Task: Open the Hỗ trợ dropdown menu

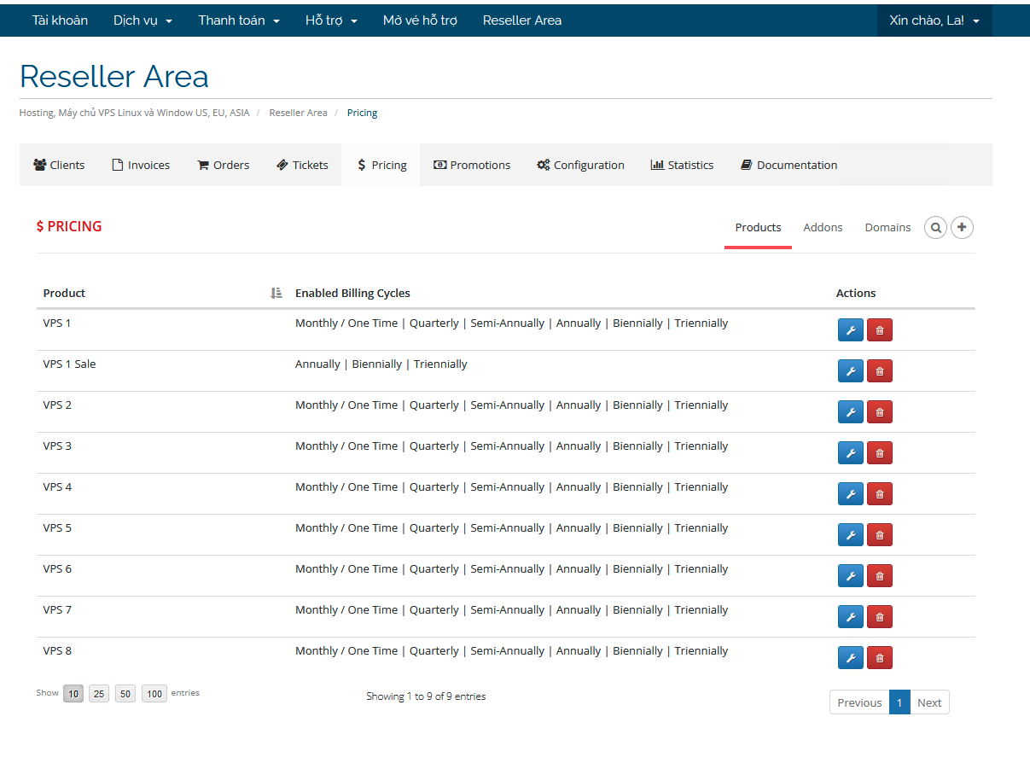Action: 331,20
